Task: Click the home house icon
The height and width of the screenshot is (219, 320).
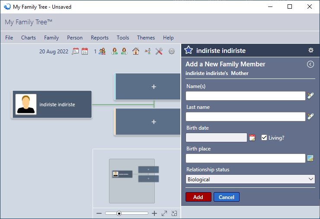Action: [x=136, y=51]
